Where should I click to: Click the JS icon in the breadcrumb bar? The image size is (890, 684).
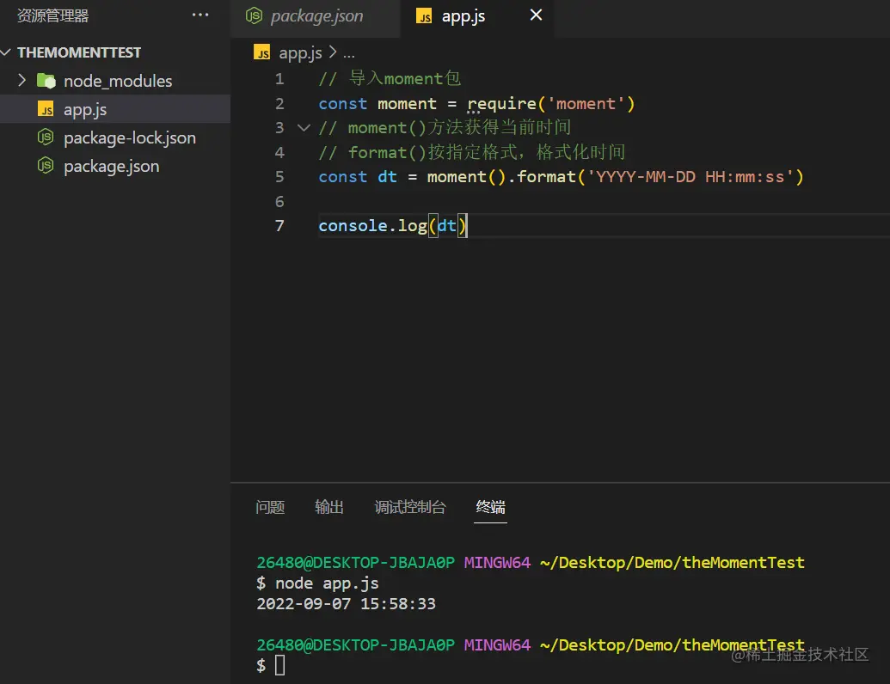[x=261, y=52]
